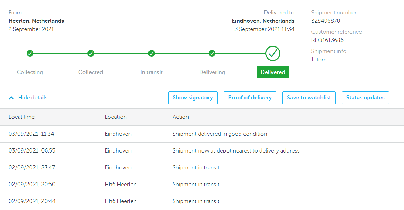
Task: Save shipment to watchlist
Action: coord(309,98)
